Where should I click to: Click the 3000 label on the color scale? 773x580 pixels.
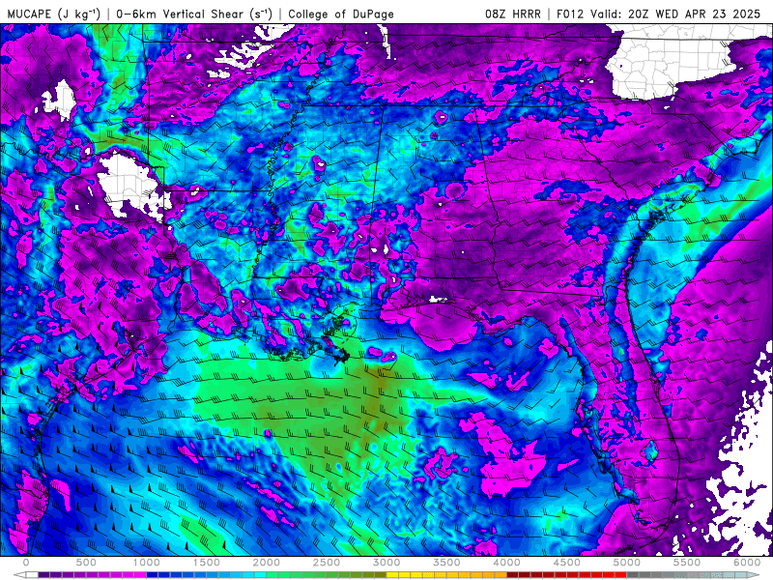(387, 563)
